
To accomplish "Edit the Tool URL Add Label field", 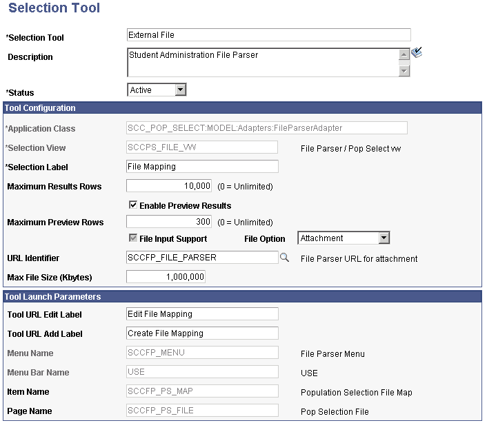I will (202, 333).
